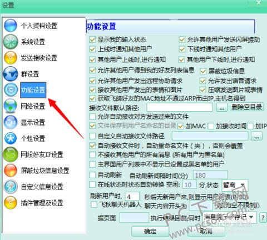Click the 确定 button
267x240 pixels.
(x=150, y=231)
